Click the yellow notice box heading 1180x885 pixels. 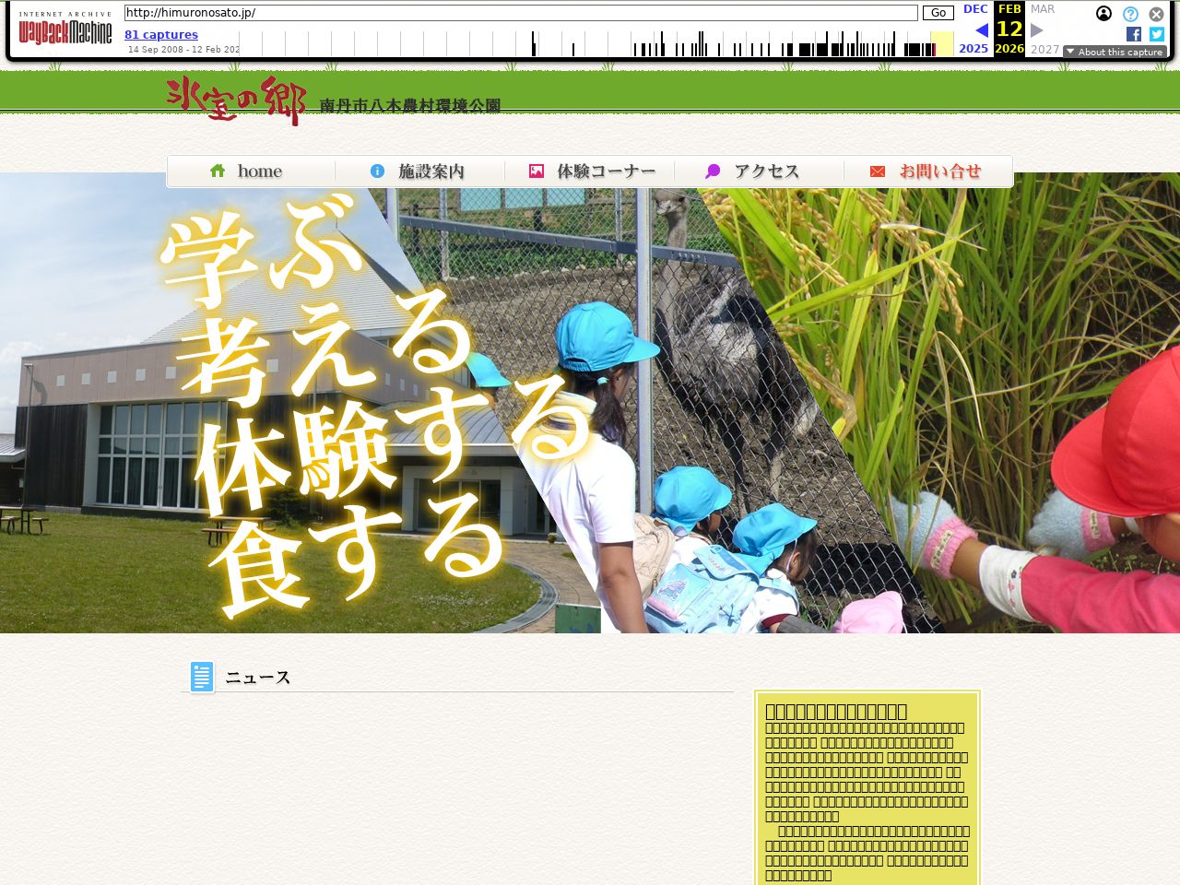[x=836, y=711]
